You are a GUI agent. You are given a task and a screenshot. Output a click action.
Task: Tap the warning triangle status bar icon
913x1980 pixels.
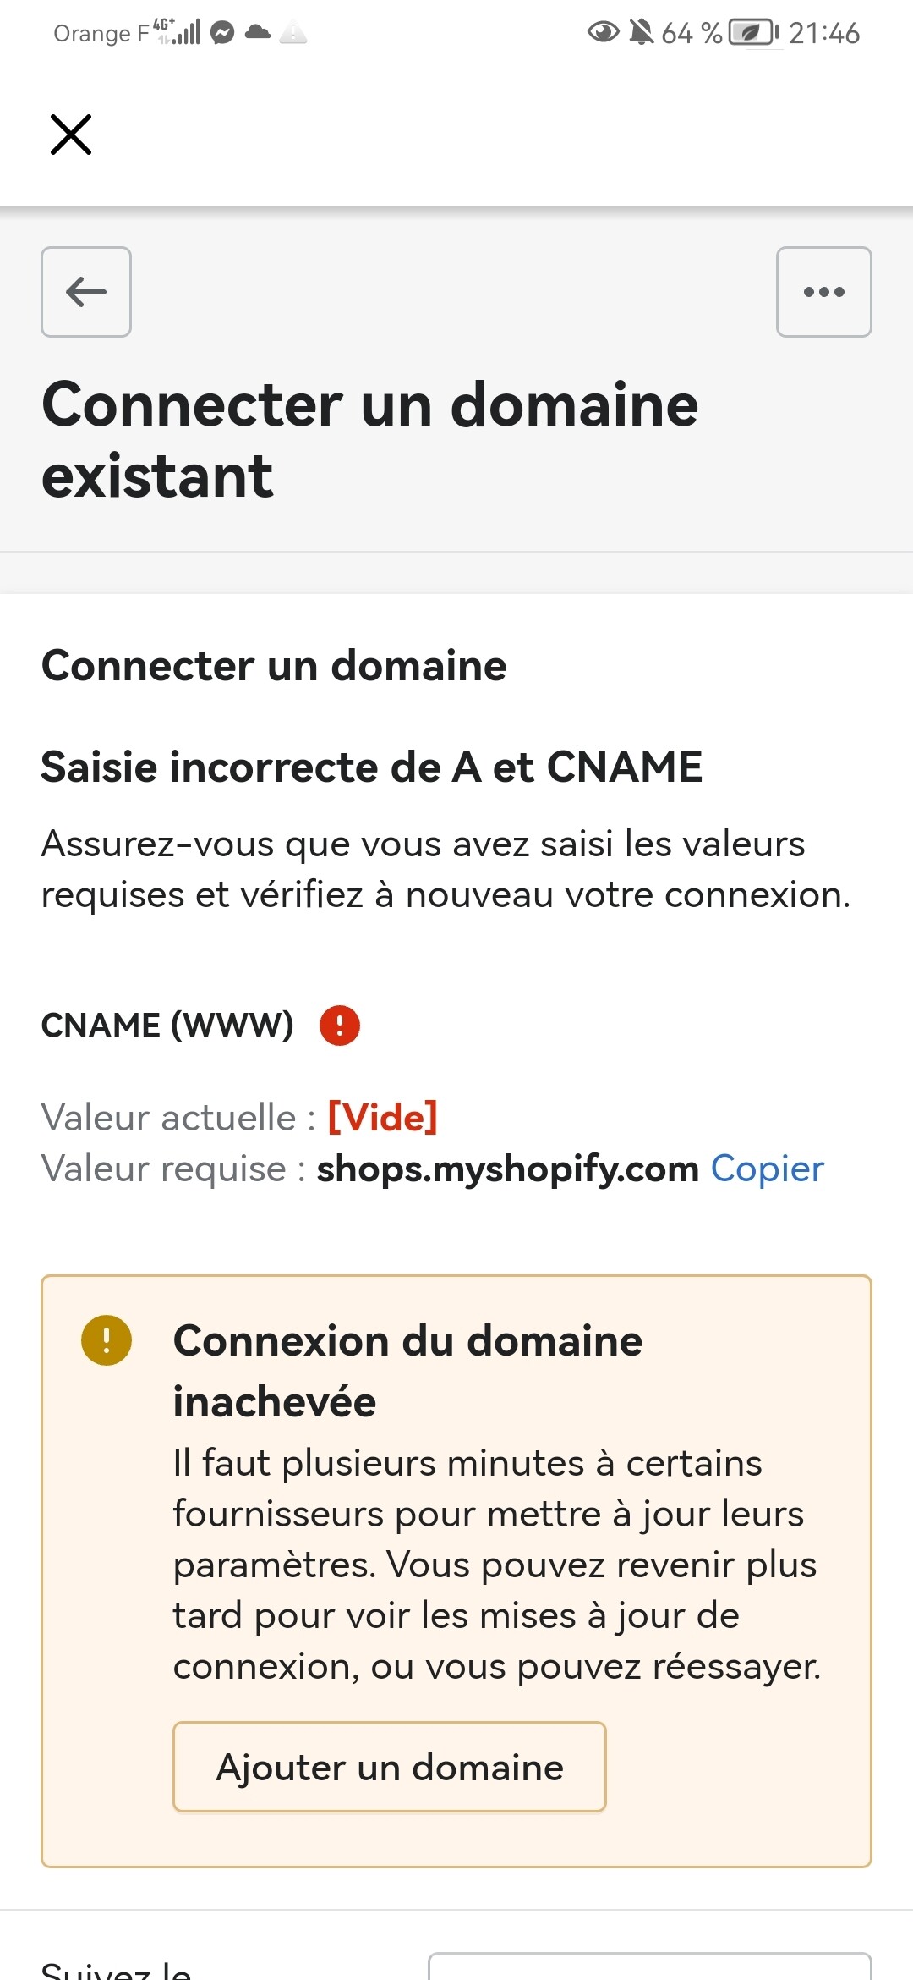point(293,33)
